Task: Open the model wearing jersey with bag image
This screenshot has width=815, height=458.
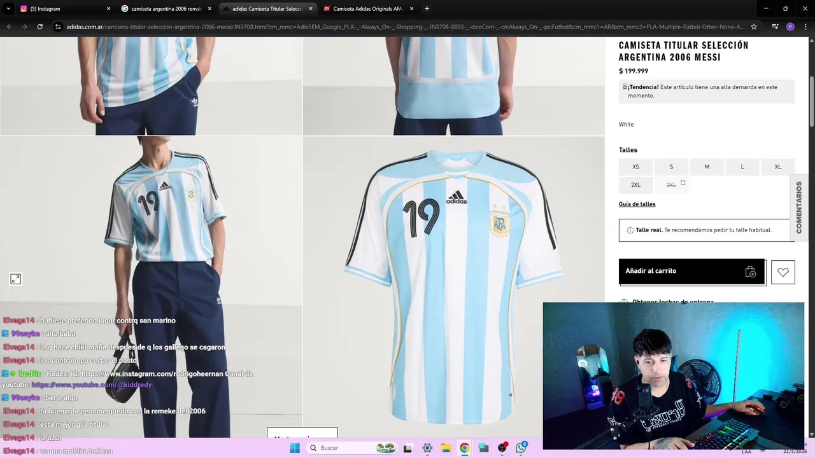Action: pos(151,286)
